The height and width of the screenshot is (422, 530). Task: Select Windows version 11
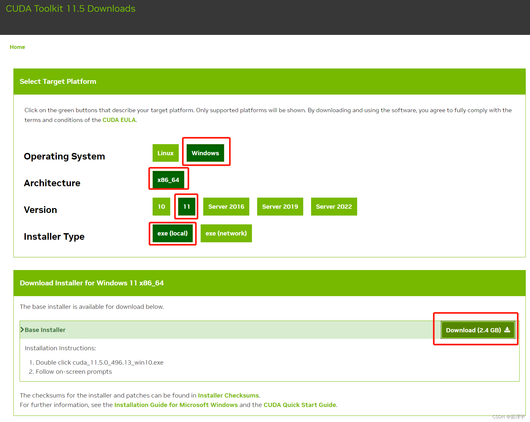pyautogui.click(x=187, y=206)
